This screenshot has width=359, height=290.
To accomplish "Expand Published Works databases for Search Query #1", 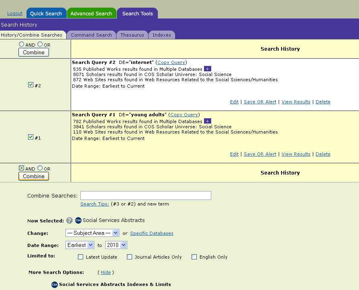I will (x=208, y=121).
